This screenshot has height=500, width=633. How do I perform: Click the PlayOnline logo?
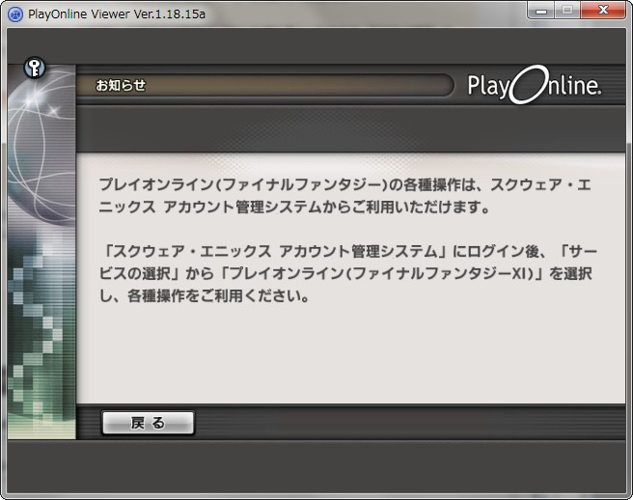pyautogui.click(x=535, y=85)
